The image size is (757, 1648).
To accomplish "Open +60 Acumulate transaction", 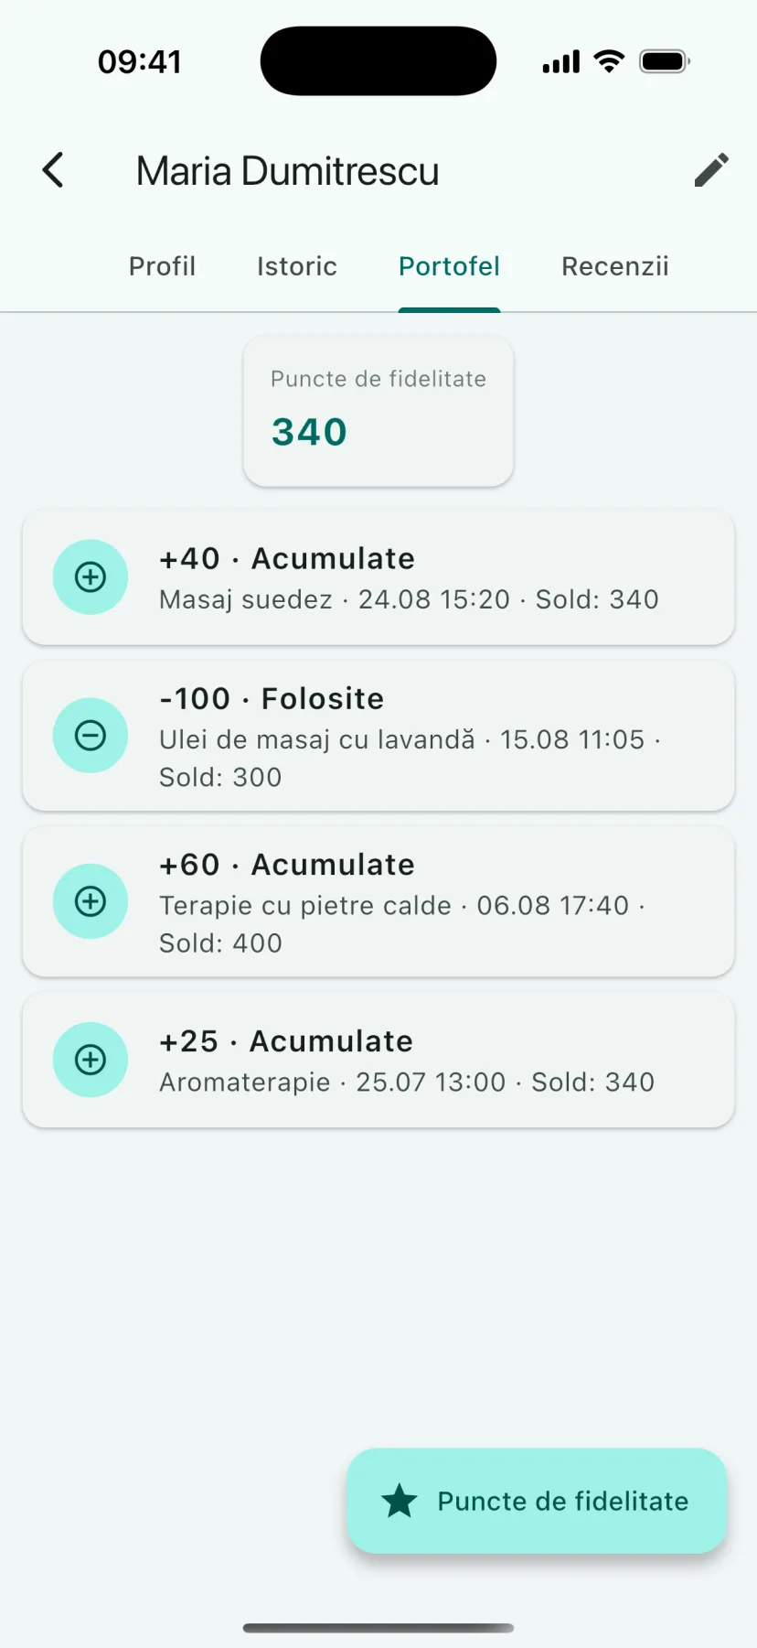I will point(378,901).
